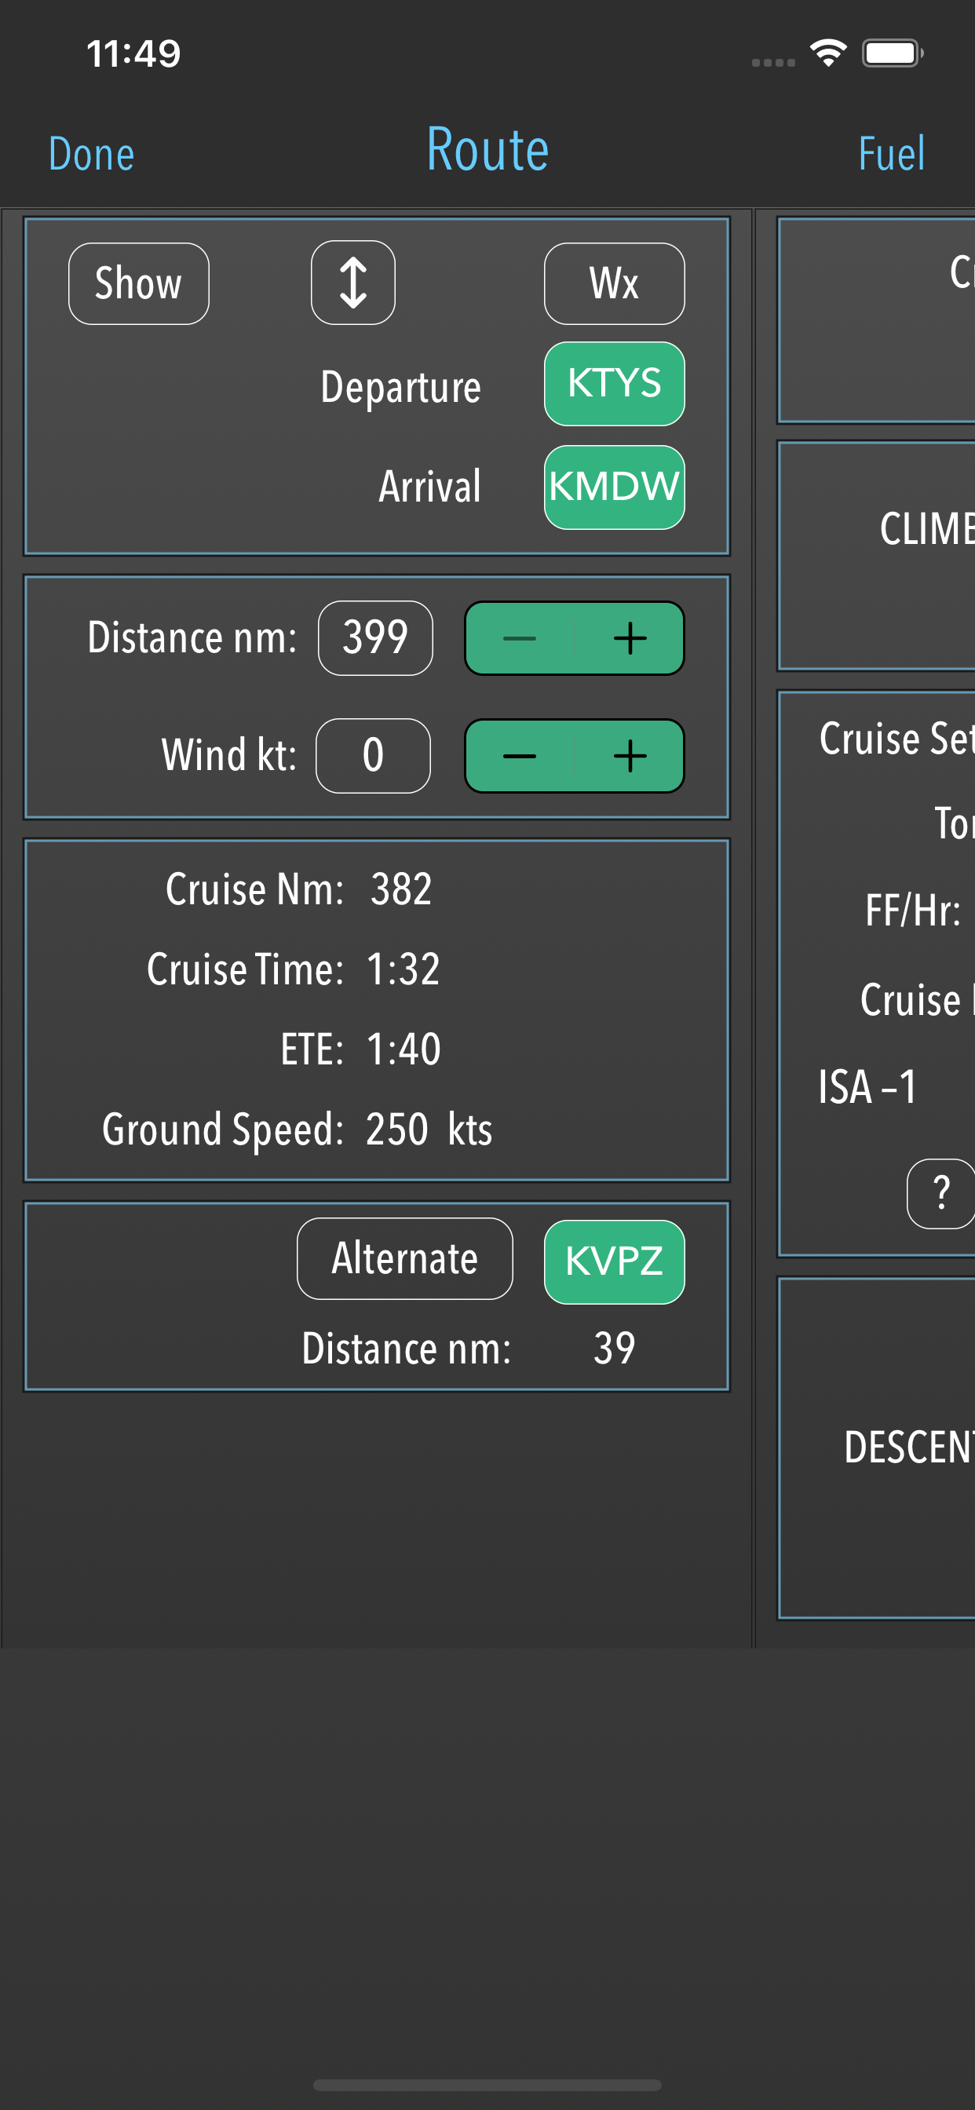Edit the Distance nm value 399

pyautogui.click(x=375, y=637)
